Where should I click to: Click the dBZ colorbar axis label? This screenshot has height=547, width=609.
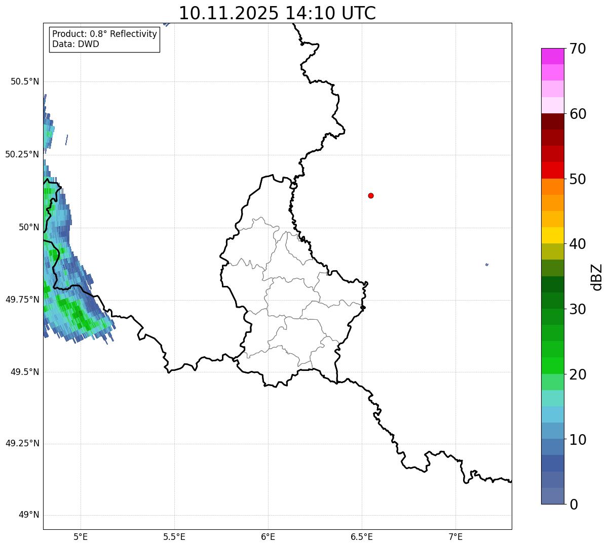(x=596, y=277)
